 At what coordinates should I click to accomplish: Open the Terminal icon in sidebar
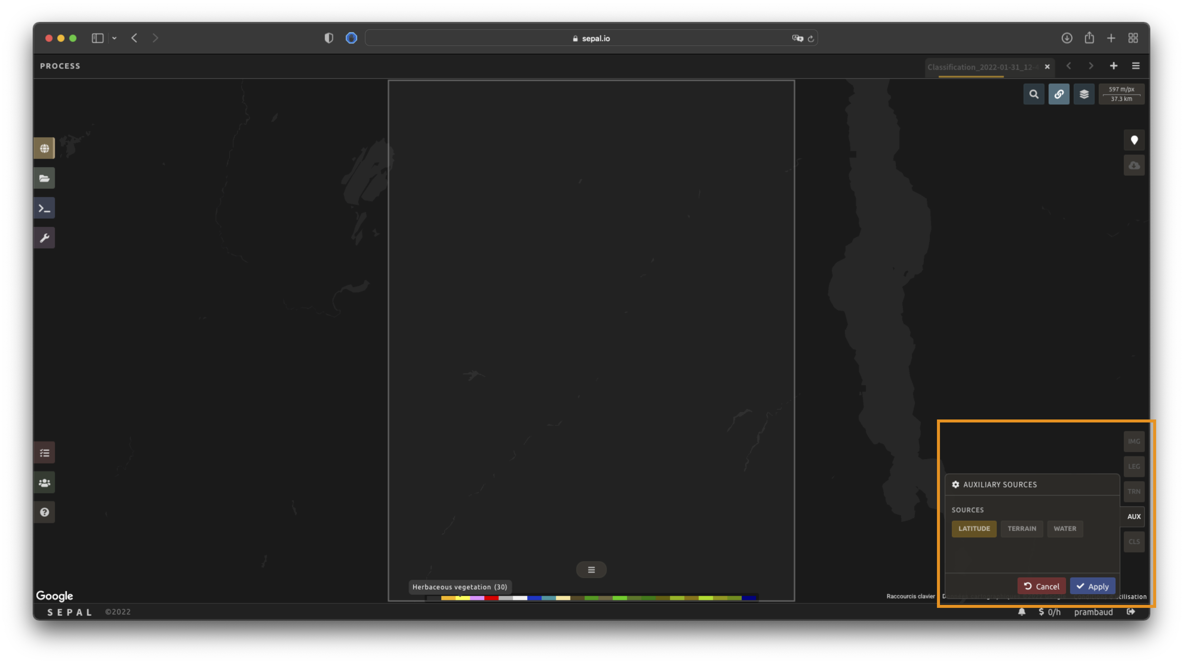tap(44, 208)
